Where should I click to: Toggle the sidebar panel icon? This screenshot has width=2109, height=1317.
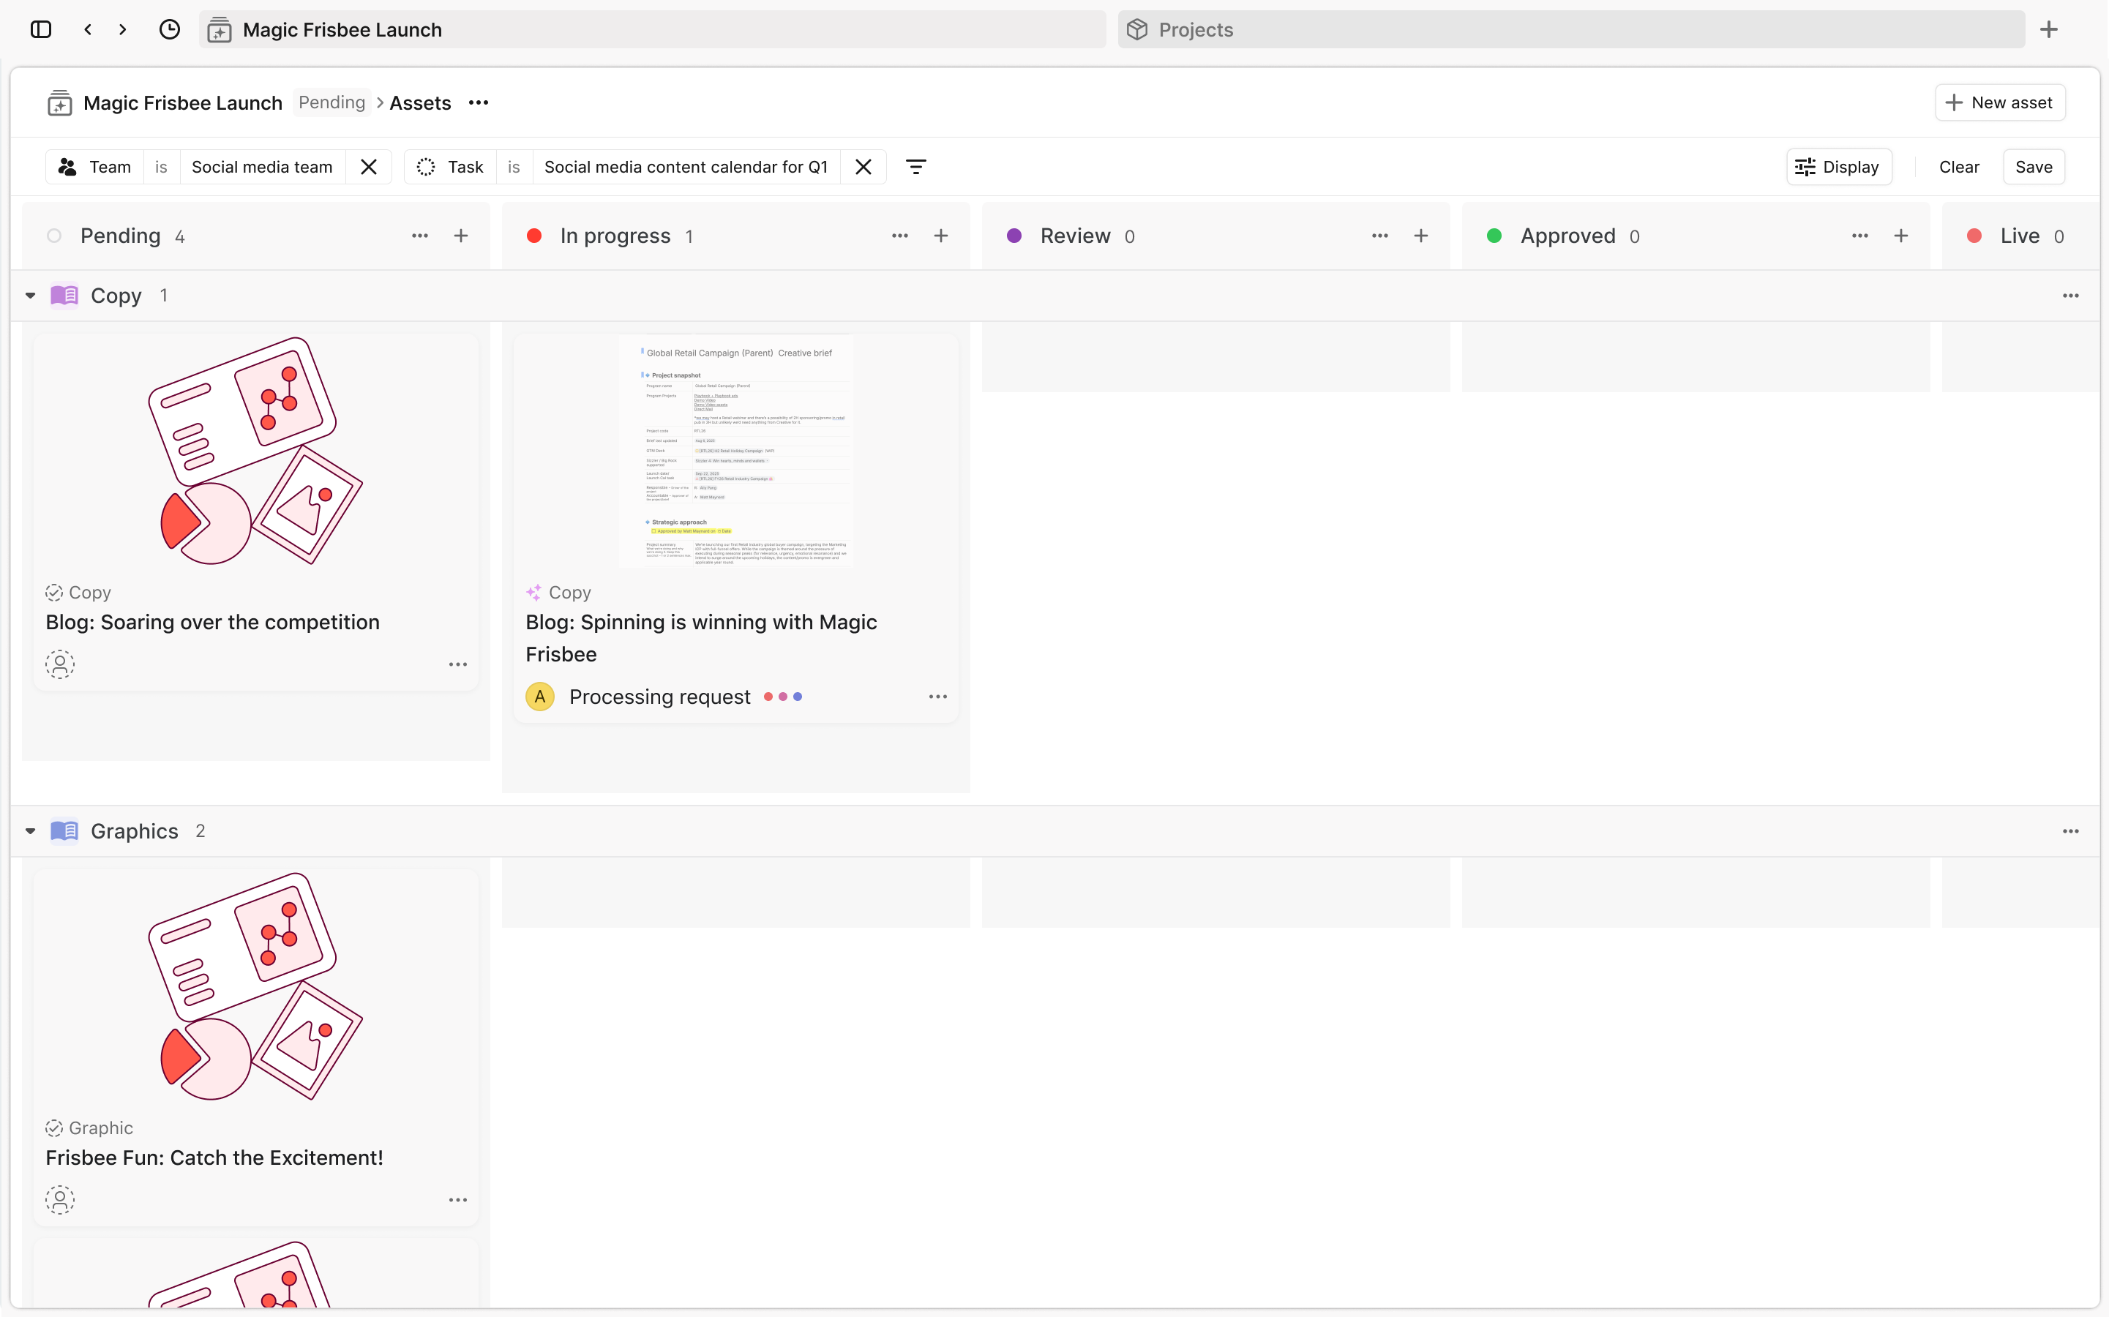point(41,29)
